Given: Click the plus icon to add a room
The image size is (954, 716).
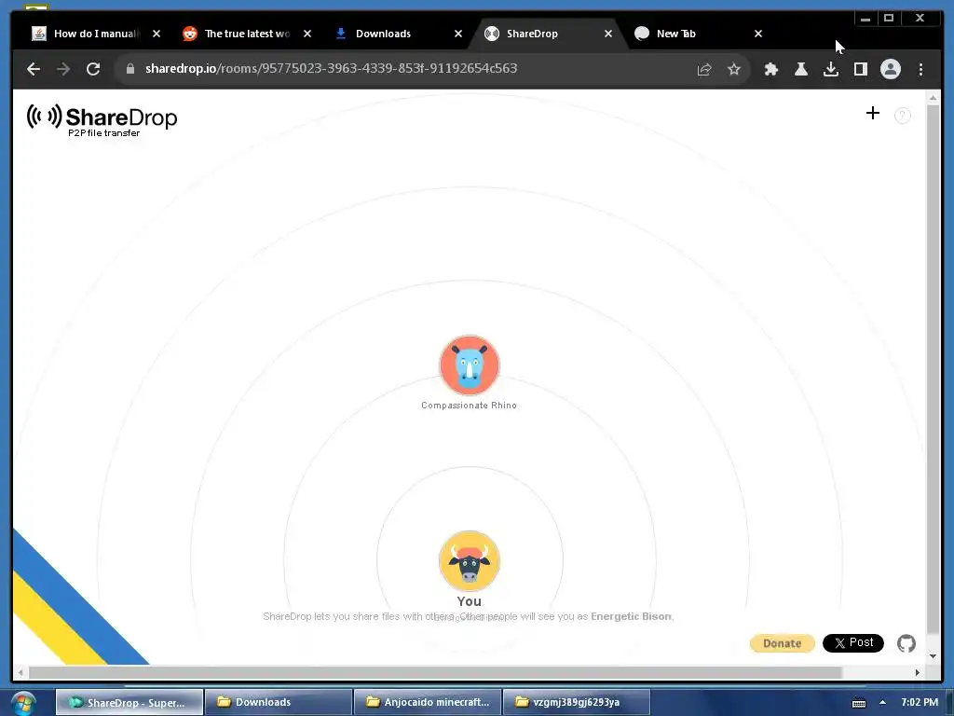Looking at the screenshot, I should [x=872, y=113].
